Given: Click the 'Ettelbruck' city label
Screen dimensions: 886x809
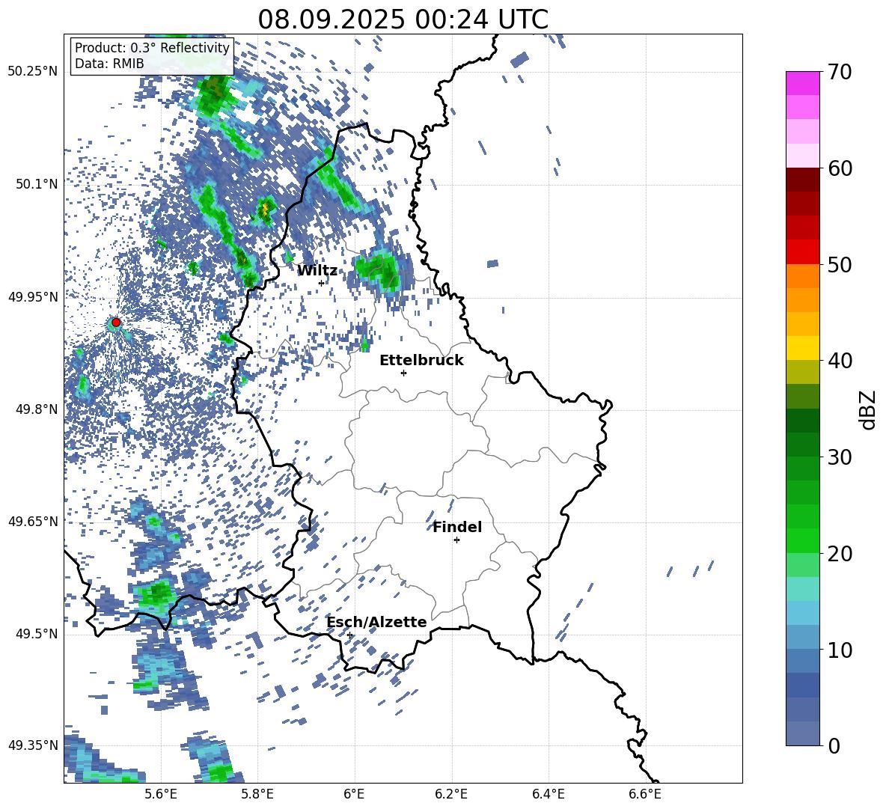Looking at the screenshot, I should click(421, 361).
